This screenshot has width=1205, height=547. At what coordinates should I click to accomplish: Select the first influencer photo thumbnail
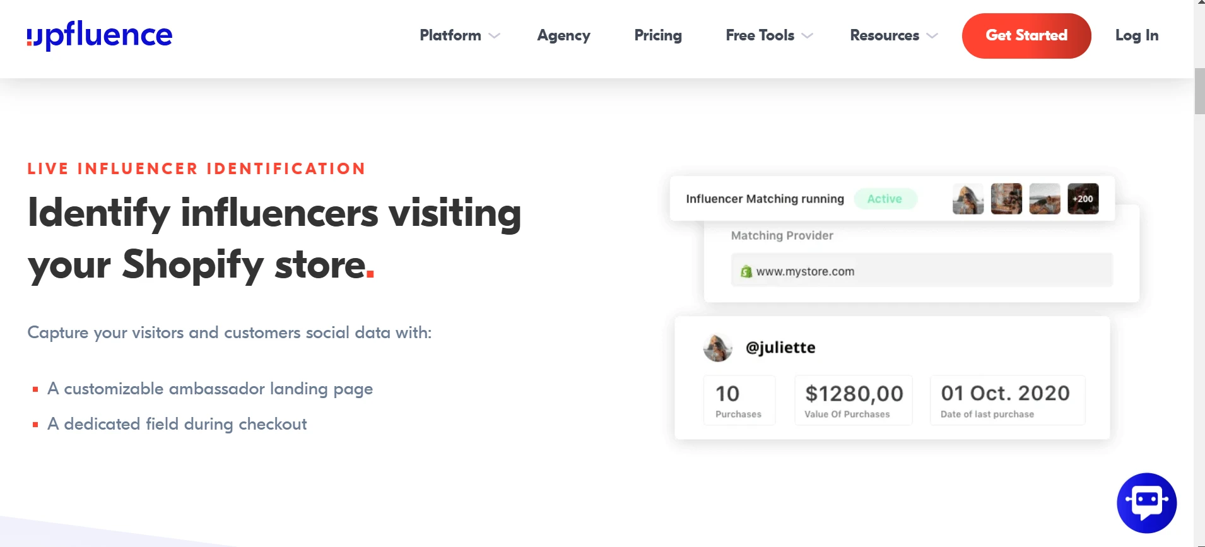(x=968, y=199)
